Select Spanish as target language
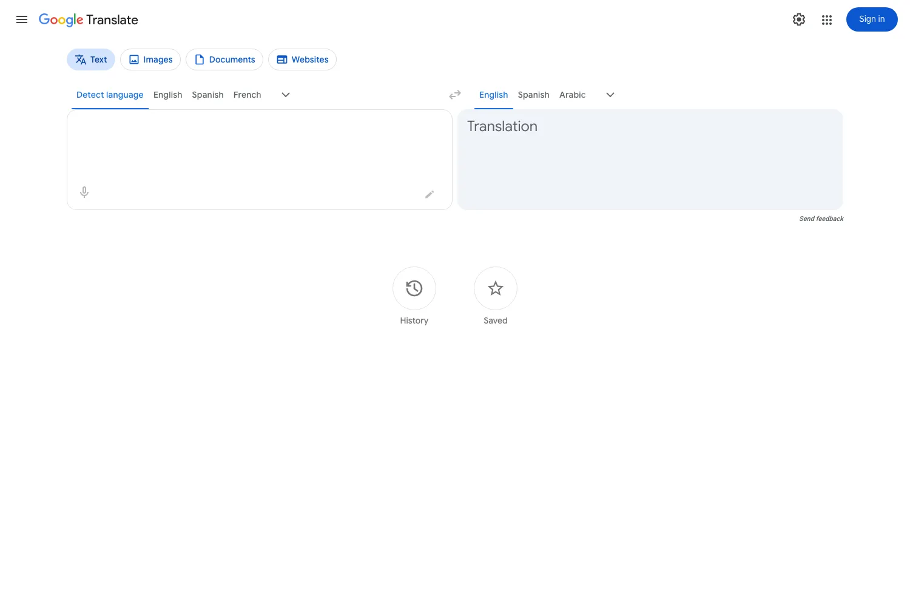The height and width of the screenshot is (607, 910). pos(533,95)
